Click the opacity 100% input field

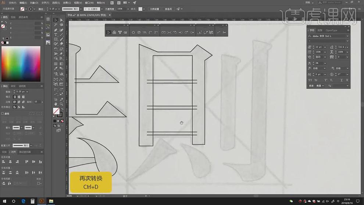pos(121,9)
